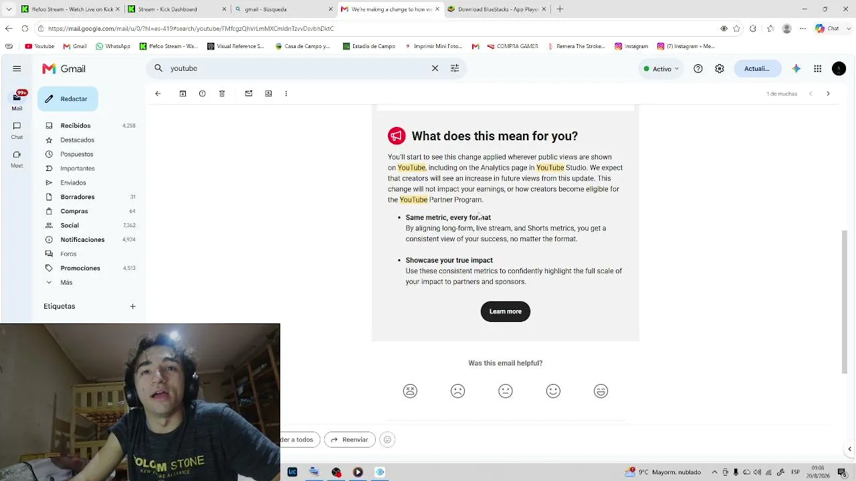Screen dimensions: 856x481
Task: Rate email with the very unhappy face
Action: point(410,391)
